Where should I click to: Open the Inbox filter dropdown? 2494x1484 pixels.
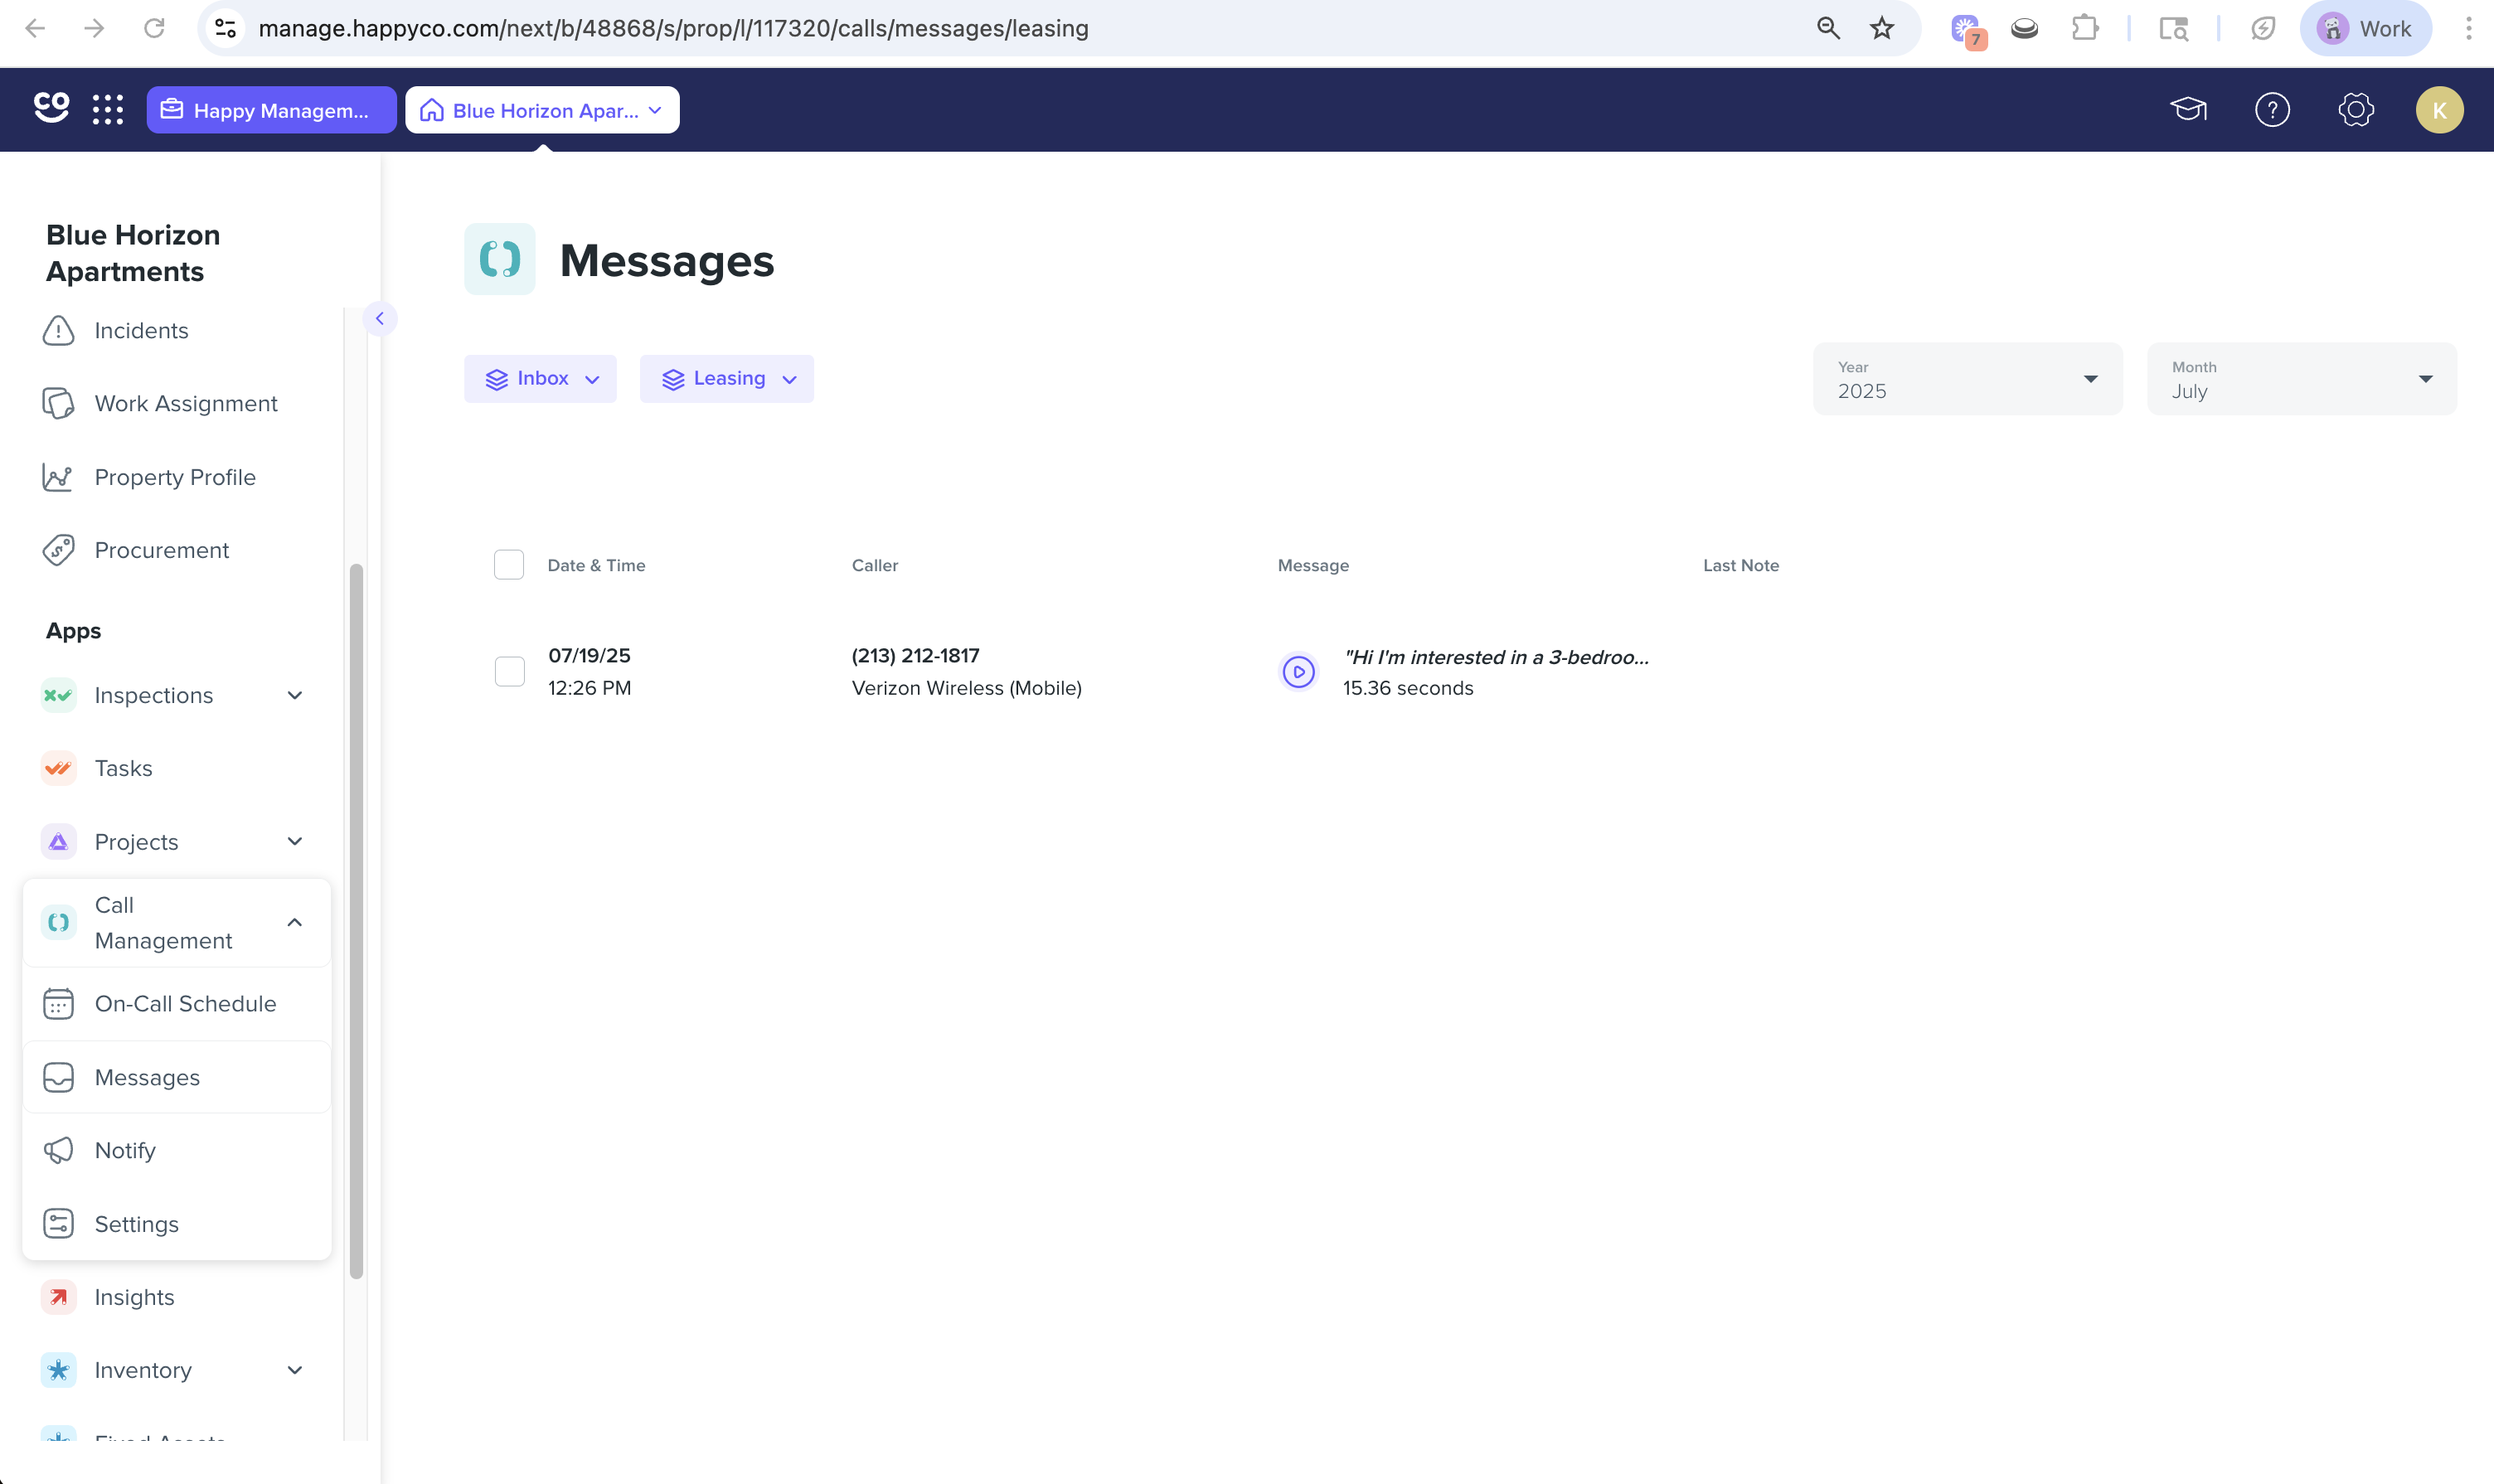click(540, 379)
